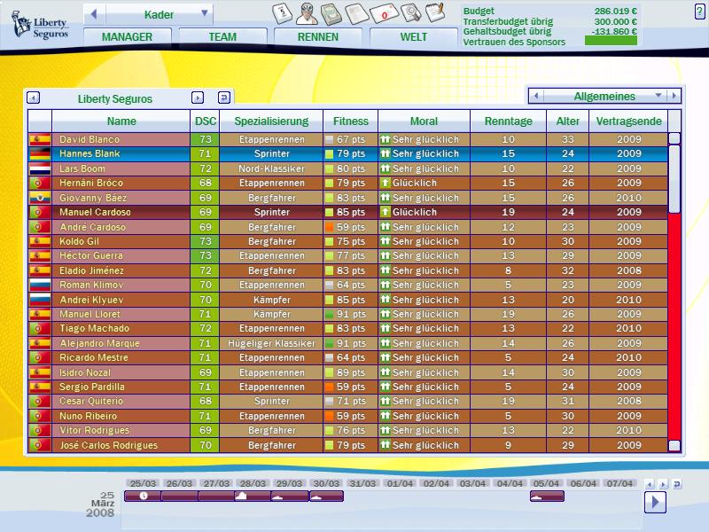Sort riders by Vertragsende column header

tap(628, 121)
